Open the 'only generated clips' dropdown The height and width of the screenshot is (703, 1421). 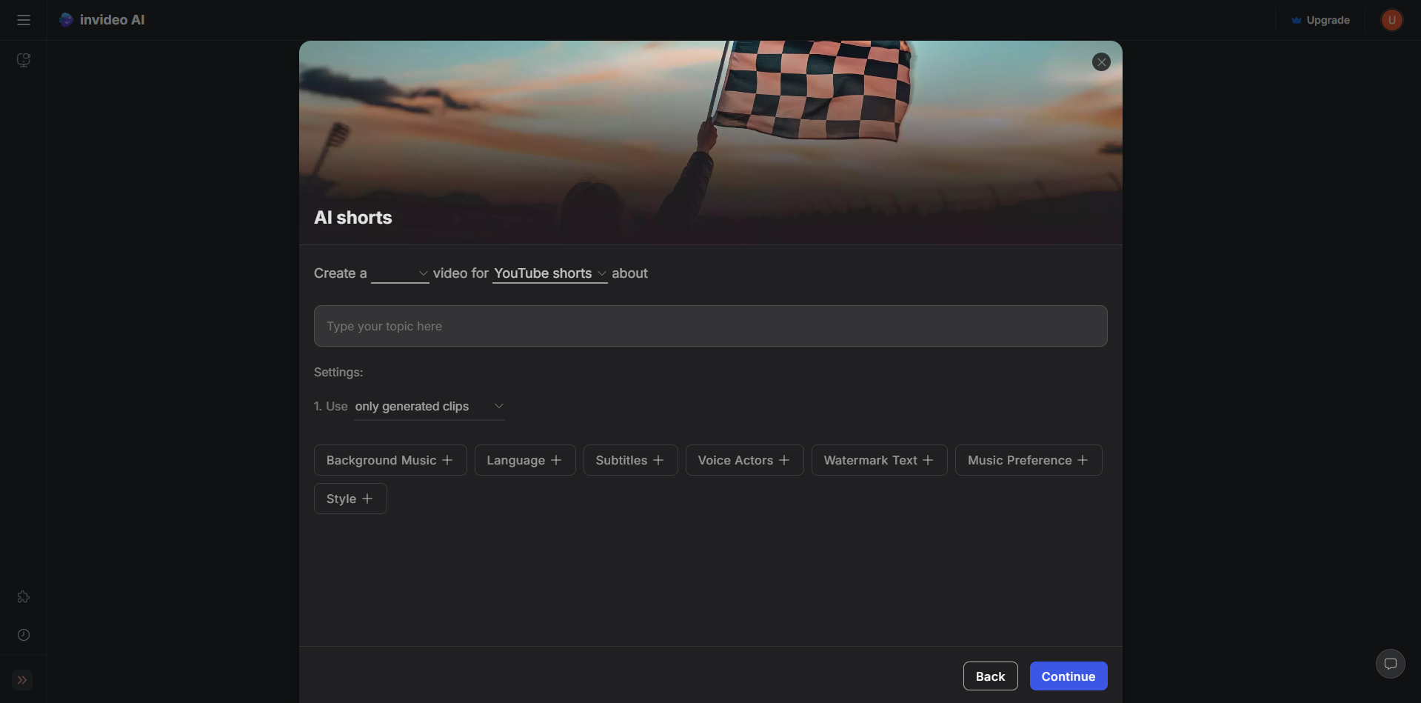coord(428,406)
